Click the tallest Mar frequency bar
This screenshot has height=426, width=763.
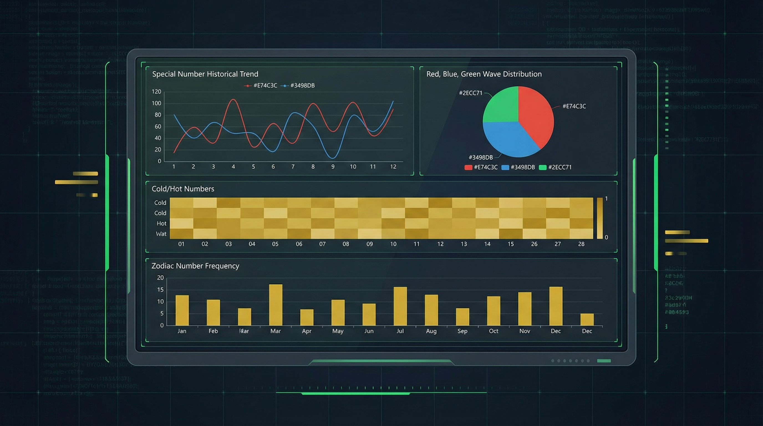pyautogui.click(x=276, y=305)
